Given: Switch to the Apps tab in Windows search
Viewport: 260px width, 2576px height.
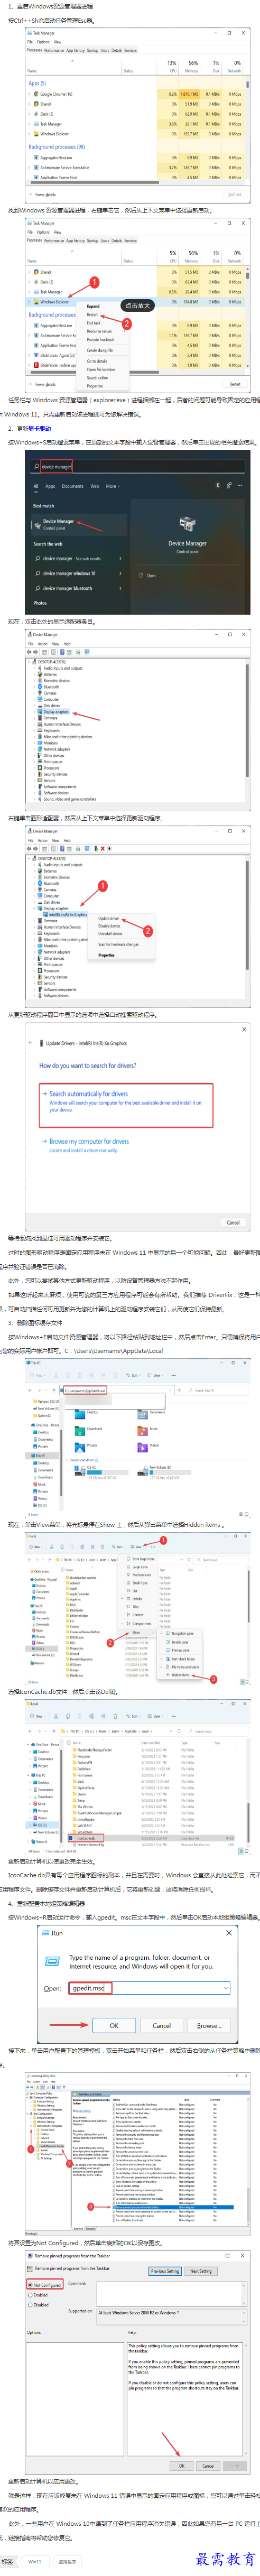Looking at the screenshot, I should tap(51, 486).
